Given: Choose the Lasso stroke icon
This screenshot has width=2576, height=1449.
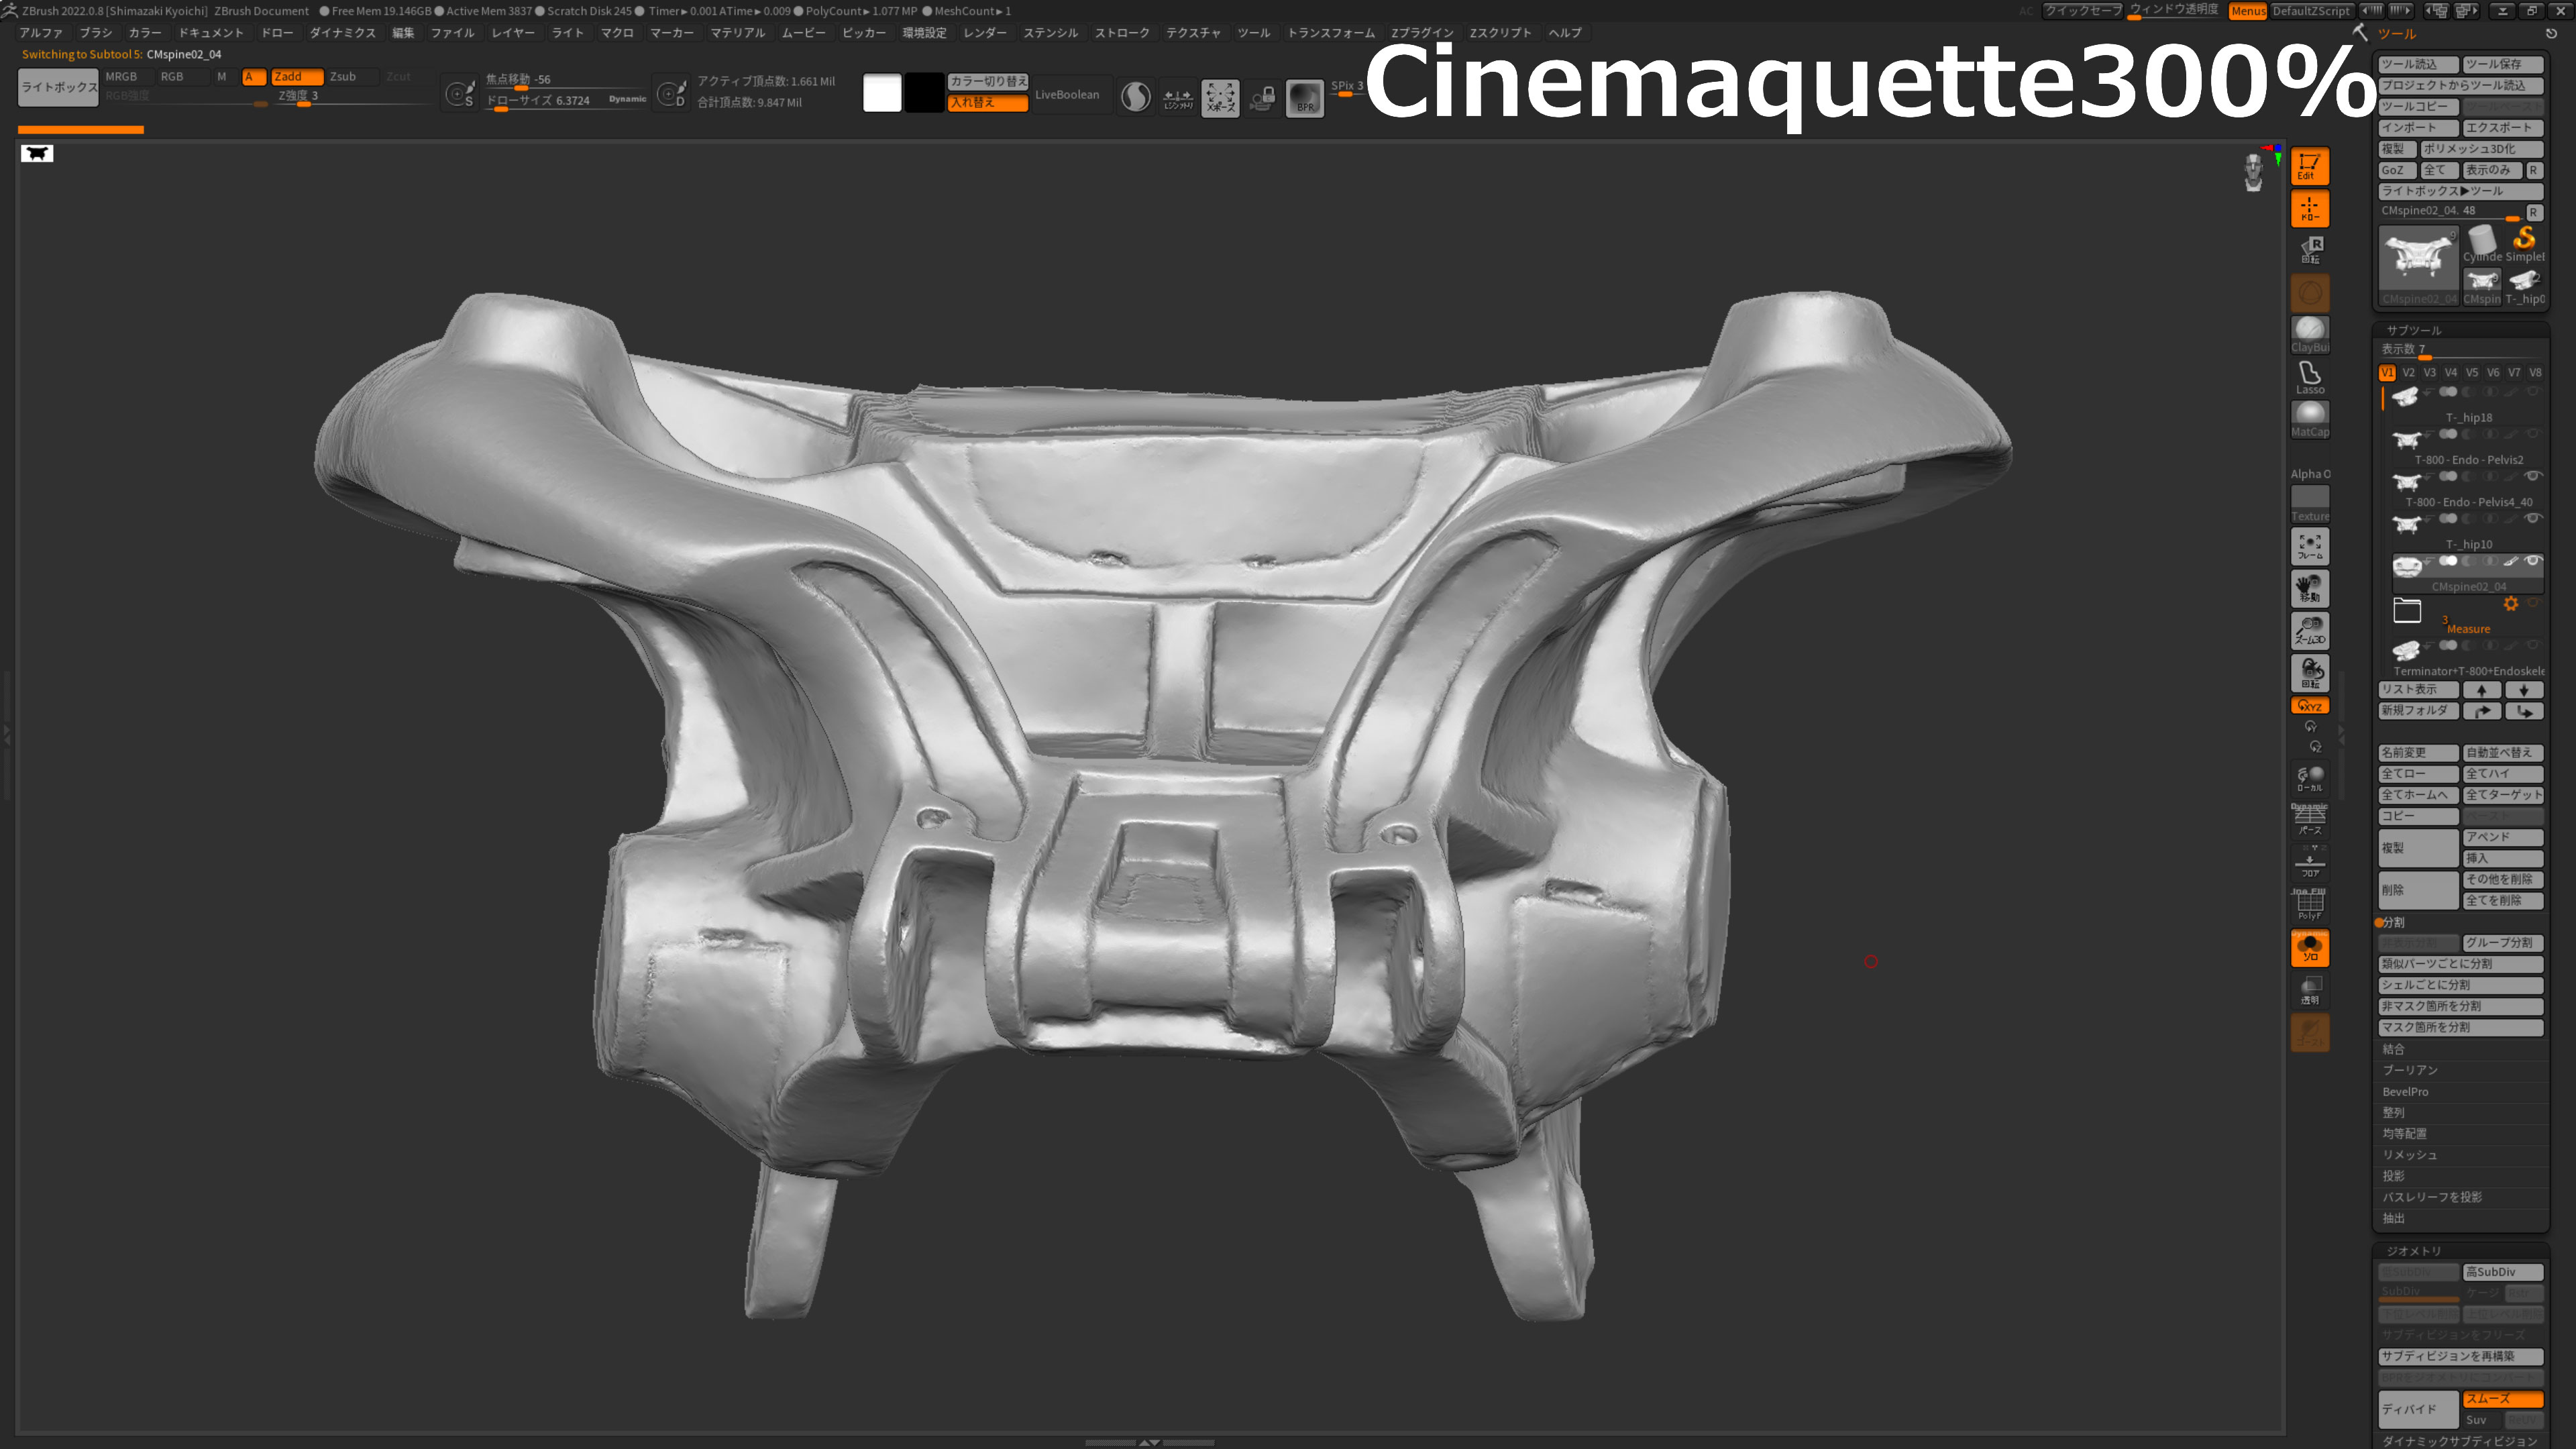Looking at the screenshot, I should (2309, 377).
